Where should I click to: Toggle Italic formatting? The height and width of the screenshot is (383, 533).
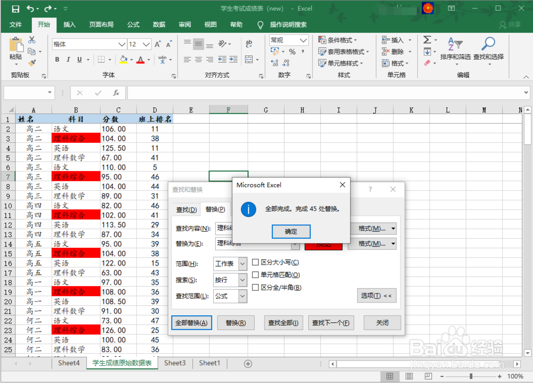[68, 60]
